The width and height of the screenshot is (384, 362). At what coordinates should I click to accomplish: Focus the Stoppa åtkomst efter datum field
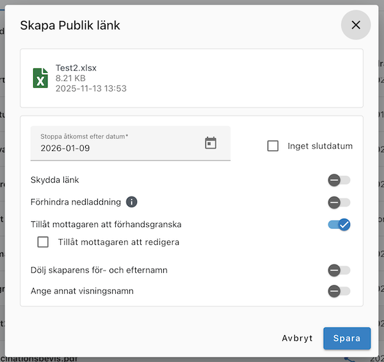coord(115,148)
